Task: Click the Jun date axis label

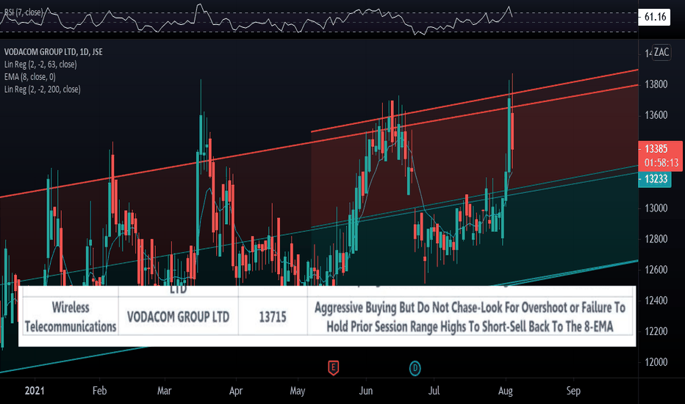Action: click(366, 391)
